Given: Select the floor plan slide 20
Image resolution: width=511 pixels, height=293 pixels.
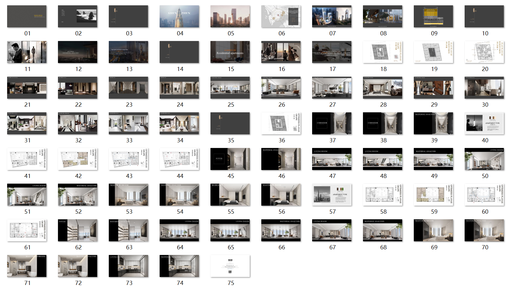Looking at the screenshot, I should pos(484,52).
